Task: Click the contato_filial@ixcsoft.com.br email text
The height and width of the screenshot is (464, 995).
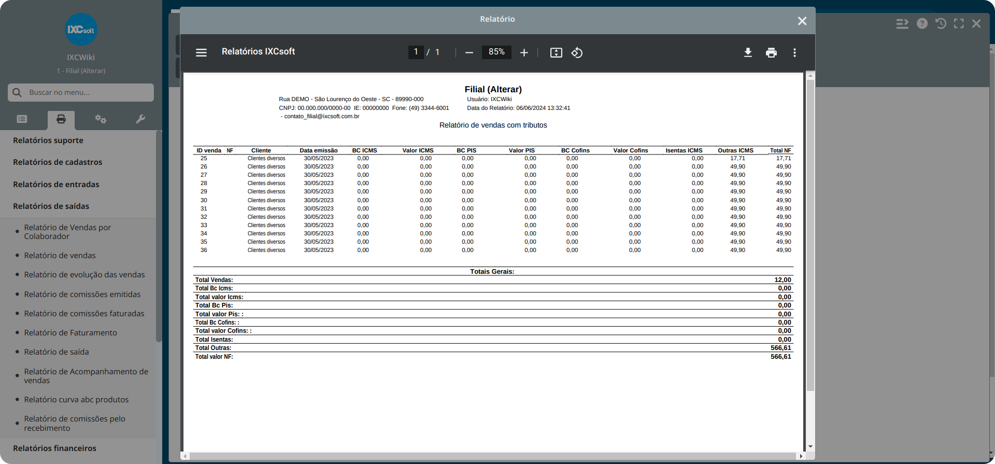Action: point(321,116)
